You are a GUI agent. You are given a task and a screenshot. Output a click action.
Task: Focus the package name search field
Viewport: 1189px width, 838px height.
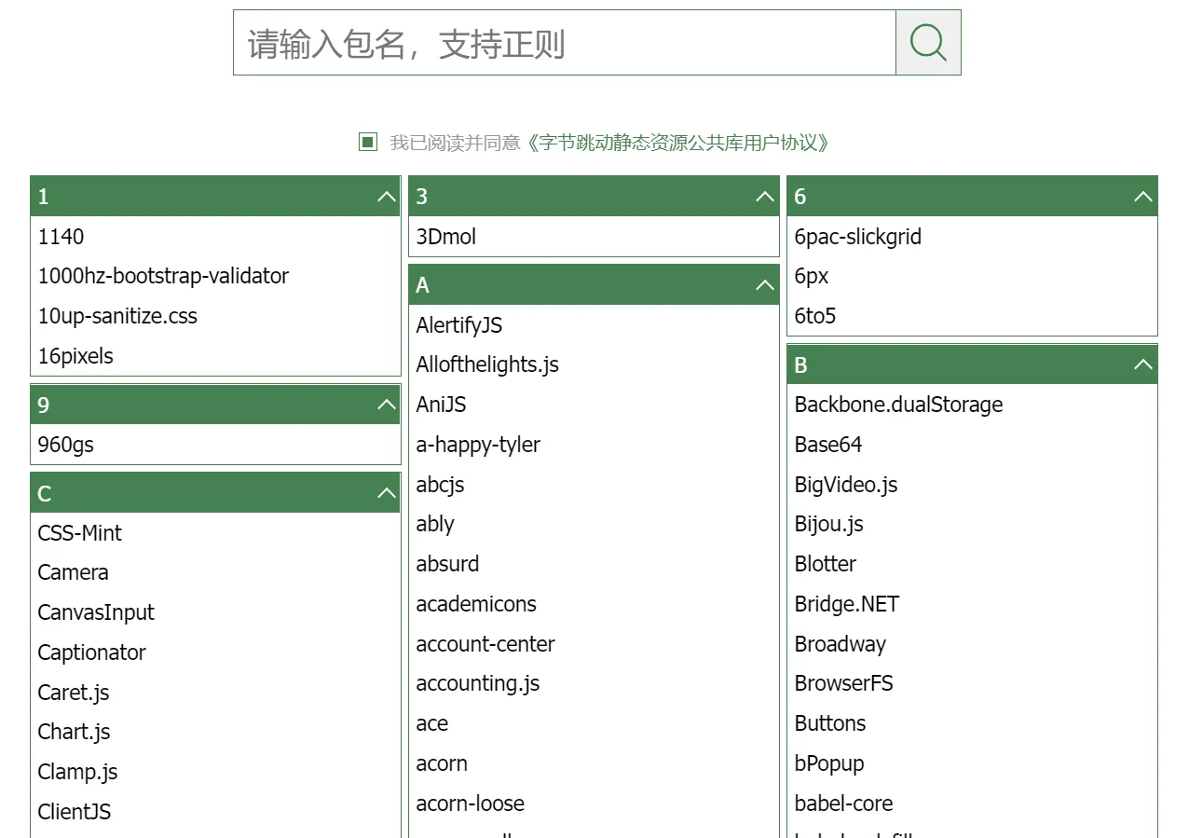tap(565, 43)
